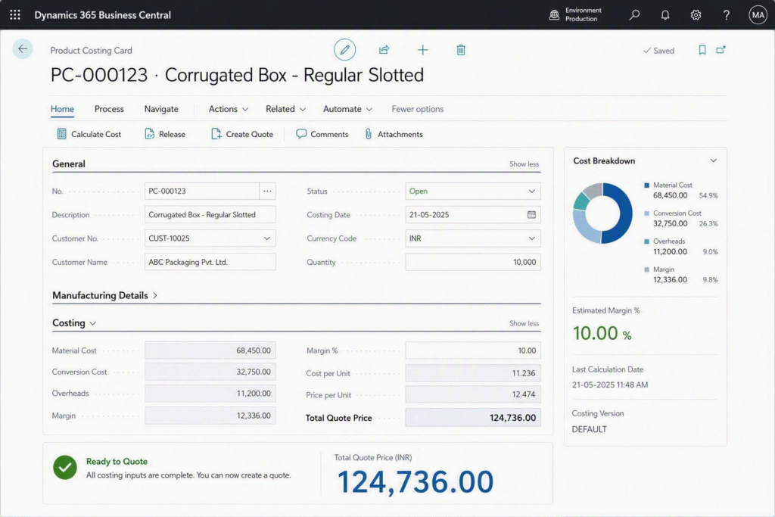The height and width of the screenshot is (517, 775).
Task: Open notifications bell icon
Action: [665, 15]
